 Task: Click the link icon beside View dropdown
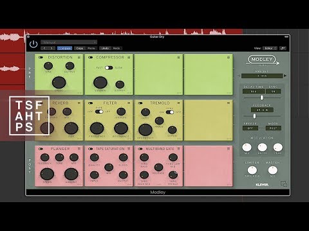[x=283, y=48]
